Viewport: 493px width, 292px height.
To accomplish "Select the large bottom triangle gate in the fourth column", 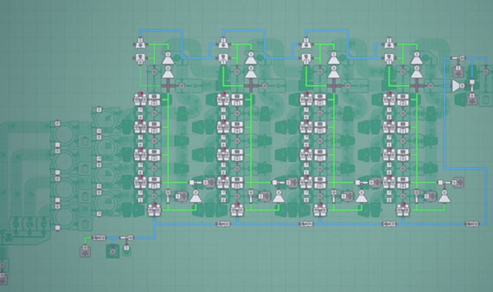I will (445, 196).
